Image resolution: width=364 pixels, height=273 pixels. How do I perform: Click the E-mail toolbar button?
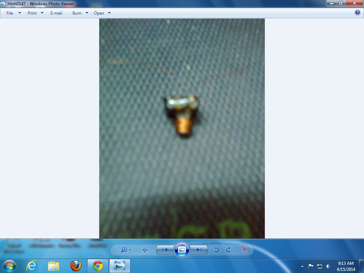[x=57, y=13]
